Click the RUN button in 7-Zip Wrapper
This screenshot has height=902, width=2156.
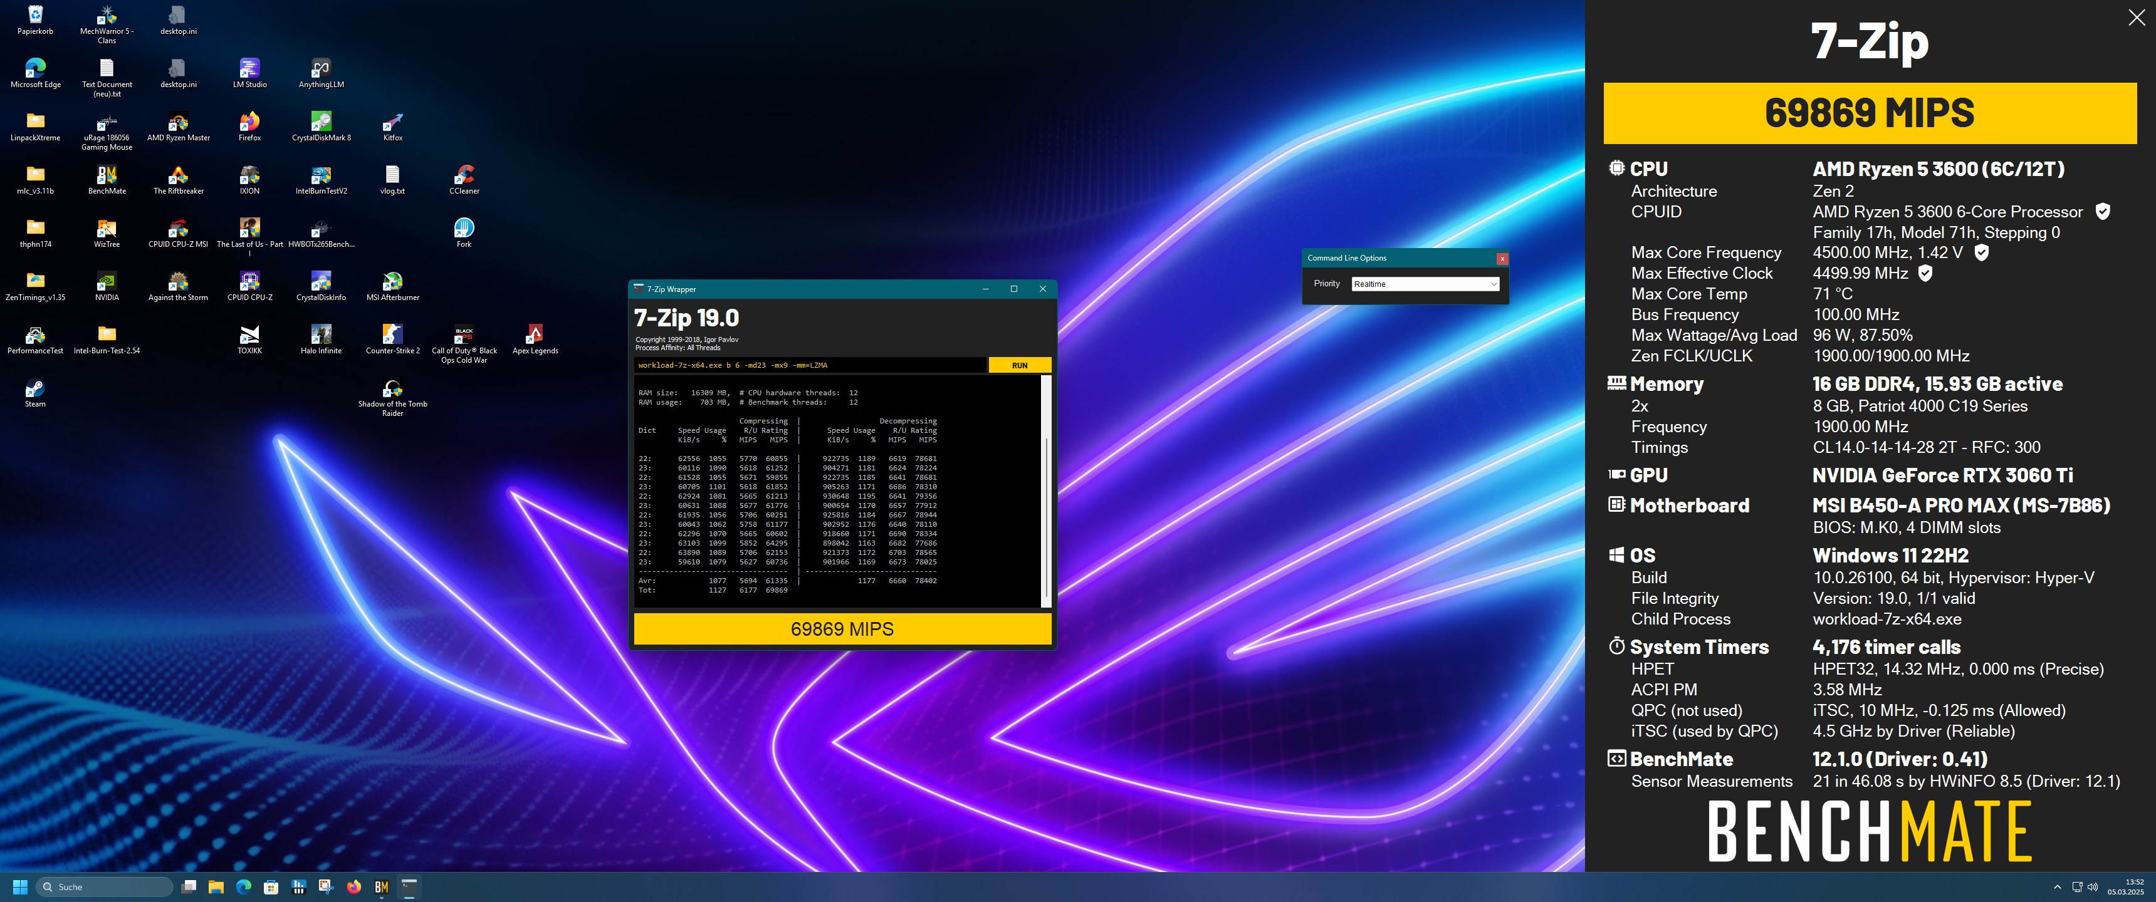click(1020, 365)
